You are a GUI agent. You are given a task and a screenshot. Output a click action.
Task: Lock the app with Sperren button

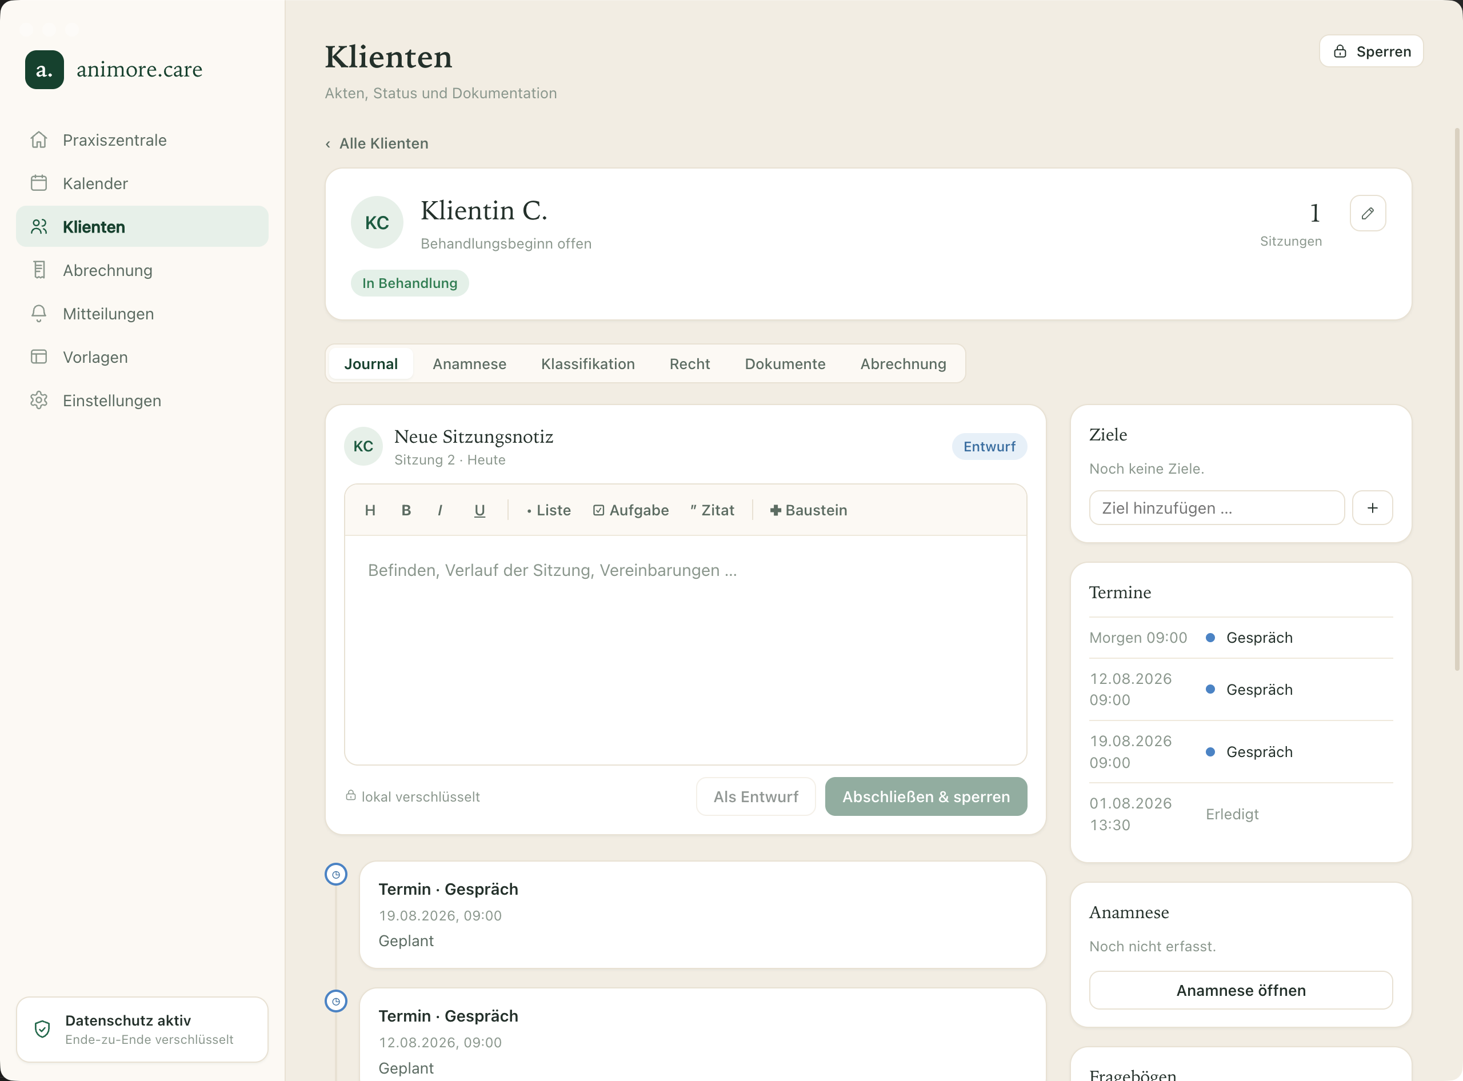[1372, 51]
